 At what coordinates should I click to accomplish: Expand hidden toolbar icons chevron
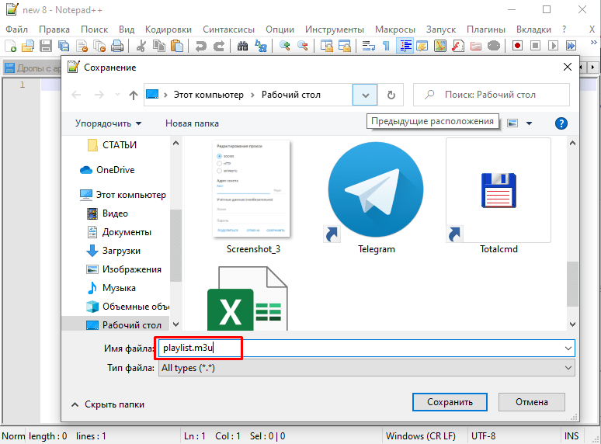[593, 43]
